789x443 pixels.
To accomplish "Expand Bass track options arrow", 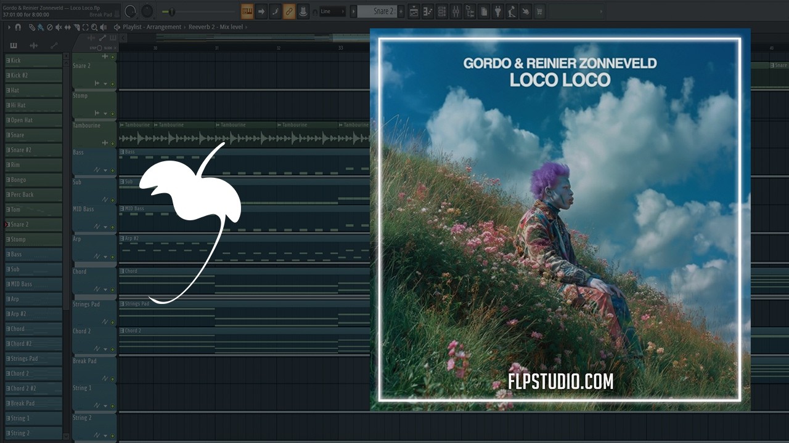I will click(105, 170).
